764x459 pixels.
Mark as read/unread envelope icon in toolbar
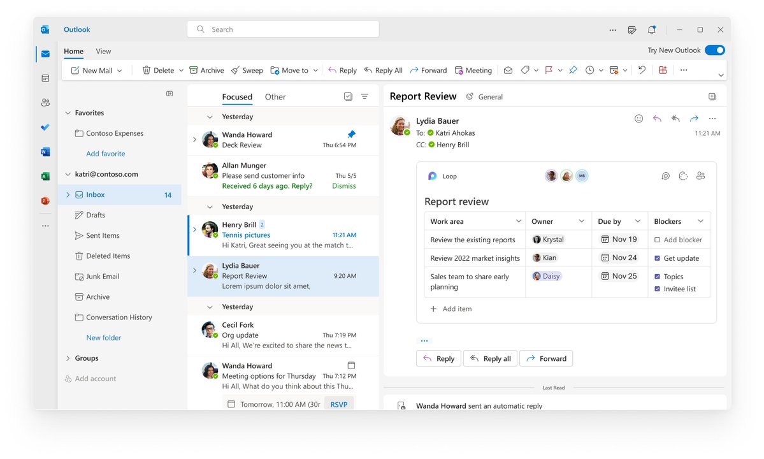click(508, 70)
